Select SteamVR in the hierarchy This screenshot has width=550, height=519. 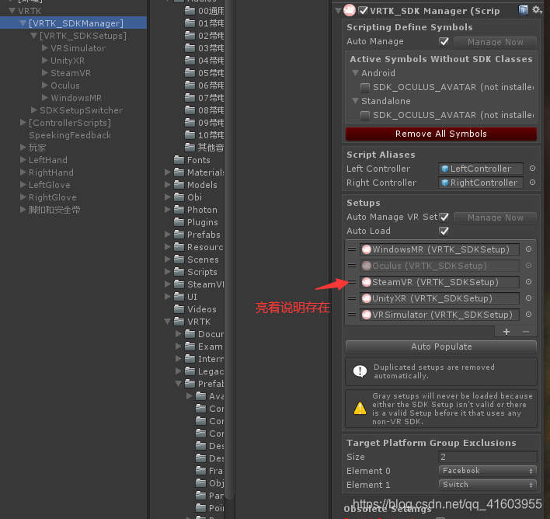(x=71, y=73)
